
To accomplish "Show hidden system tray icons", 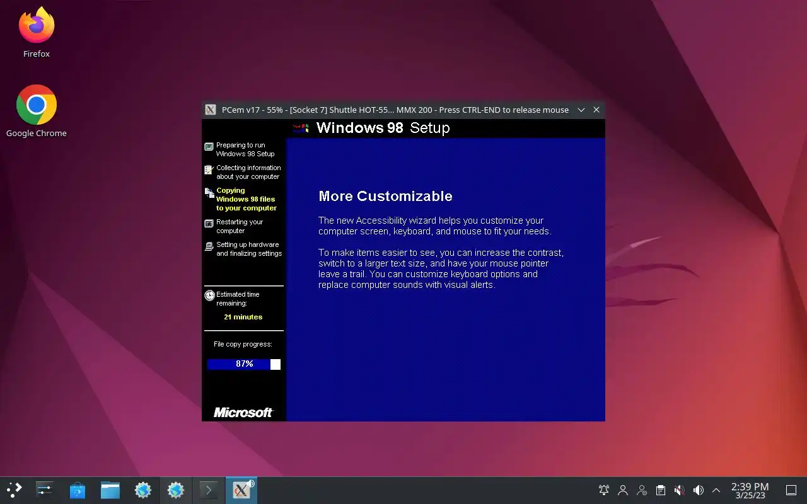I will pos(716,490).
